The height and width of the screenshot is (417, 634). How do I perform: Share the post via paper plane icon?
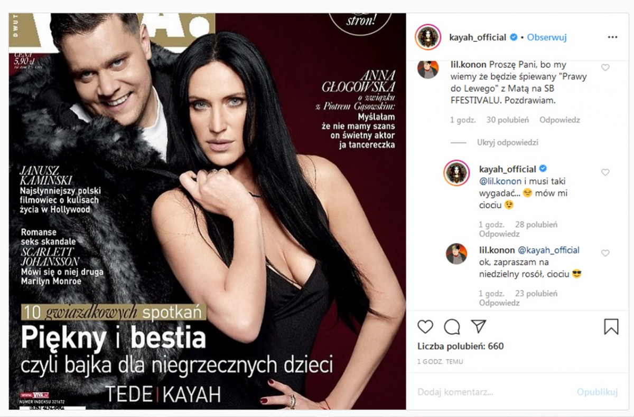point(478,327)
